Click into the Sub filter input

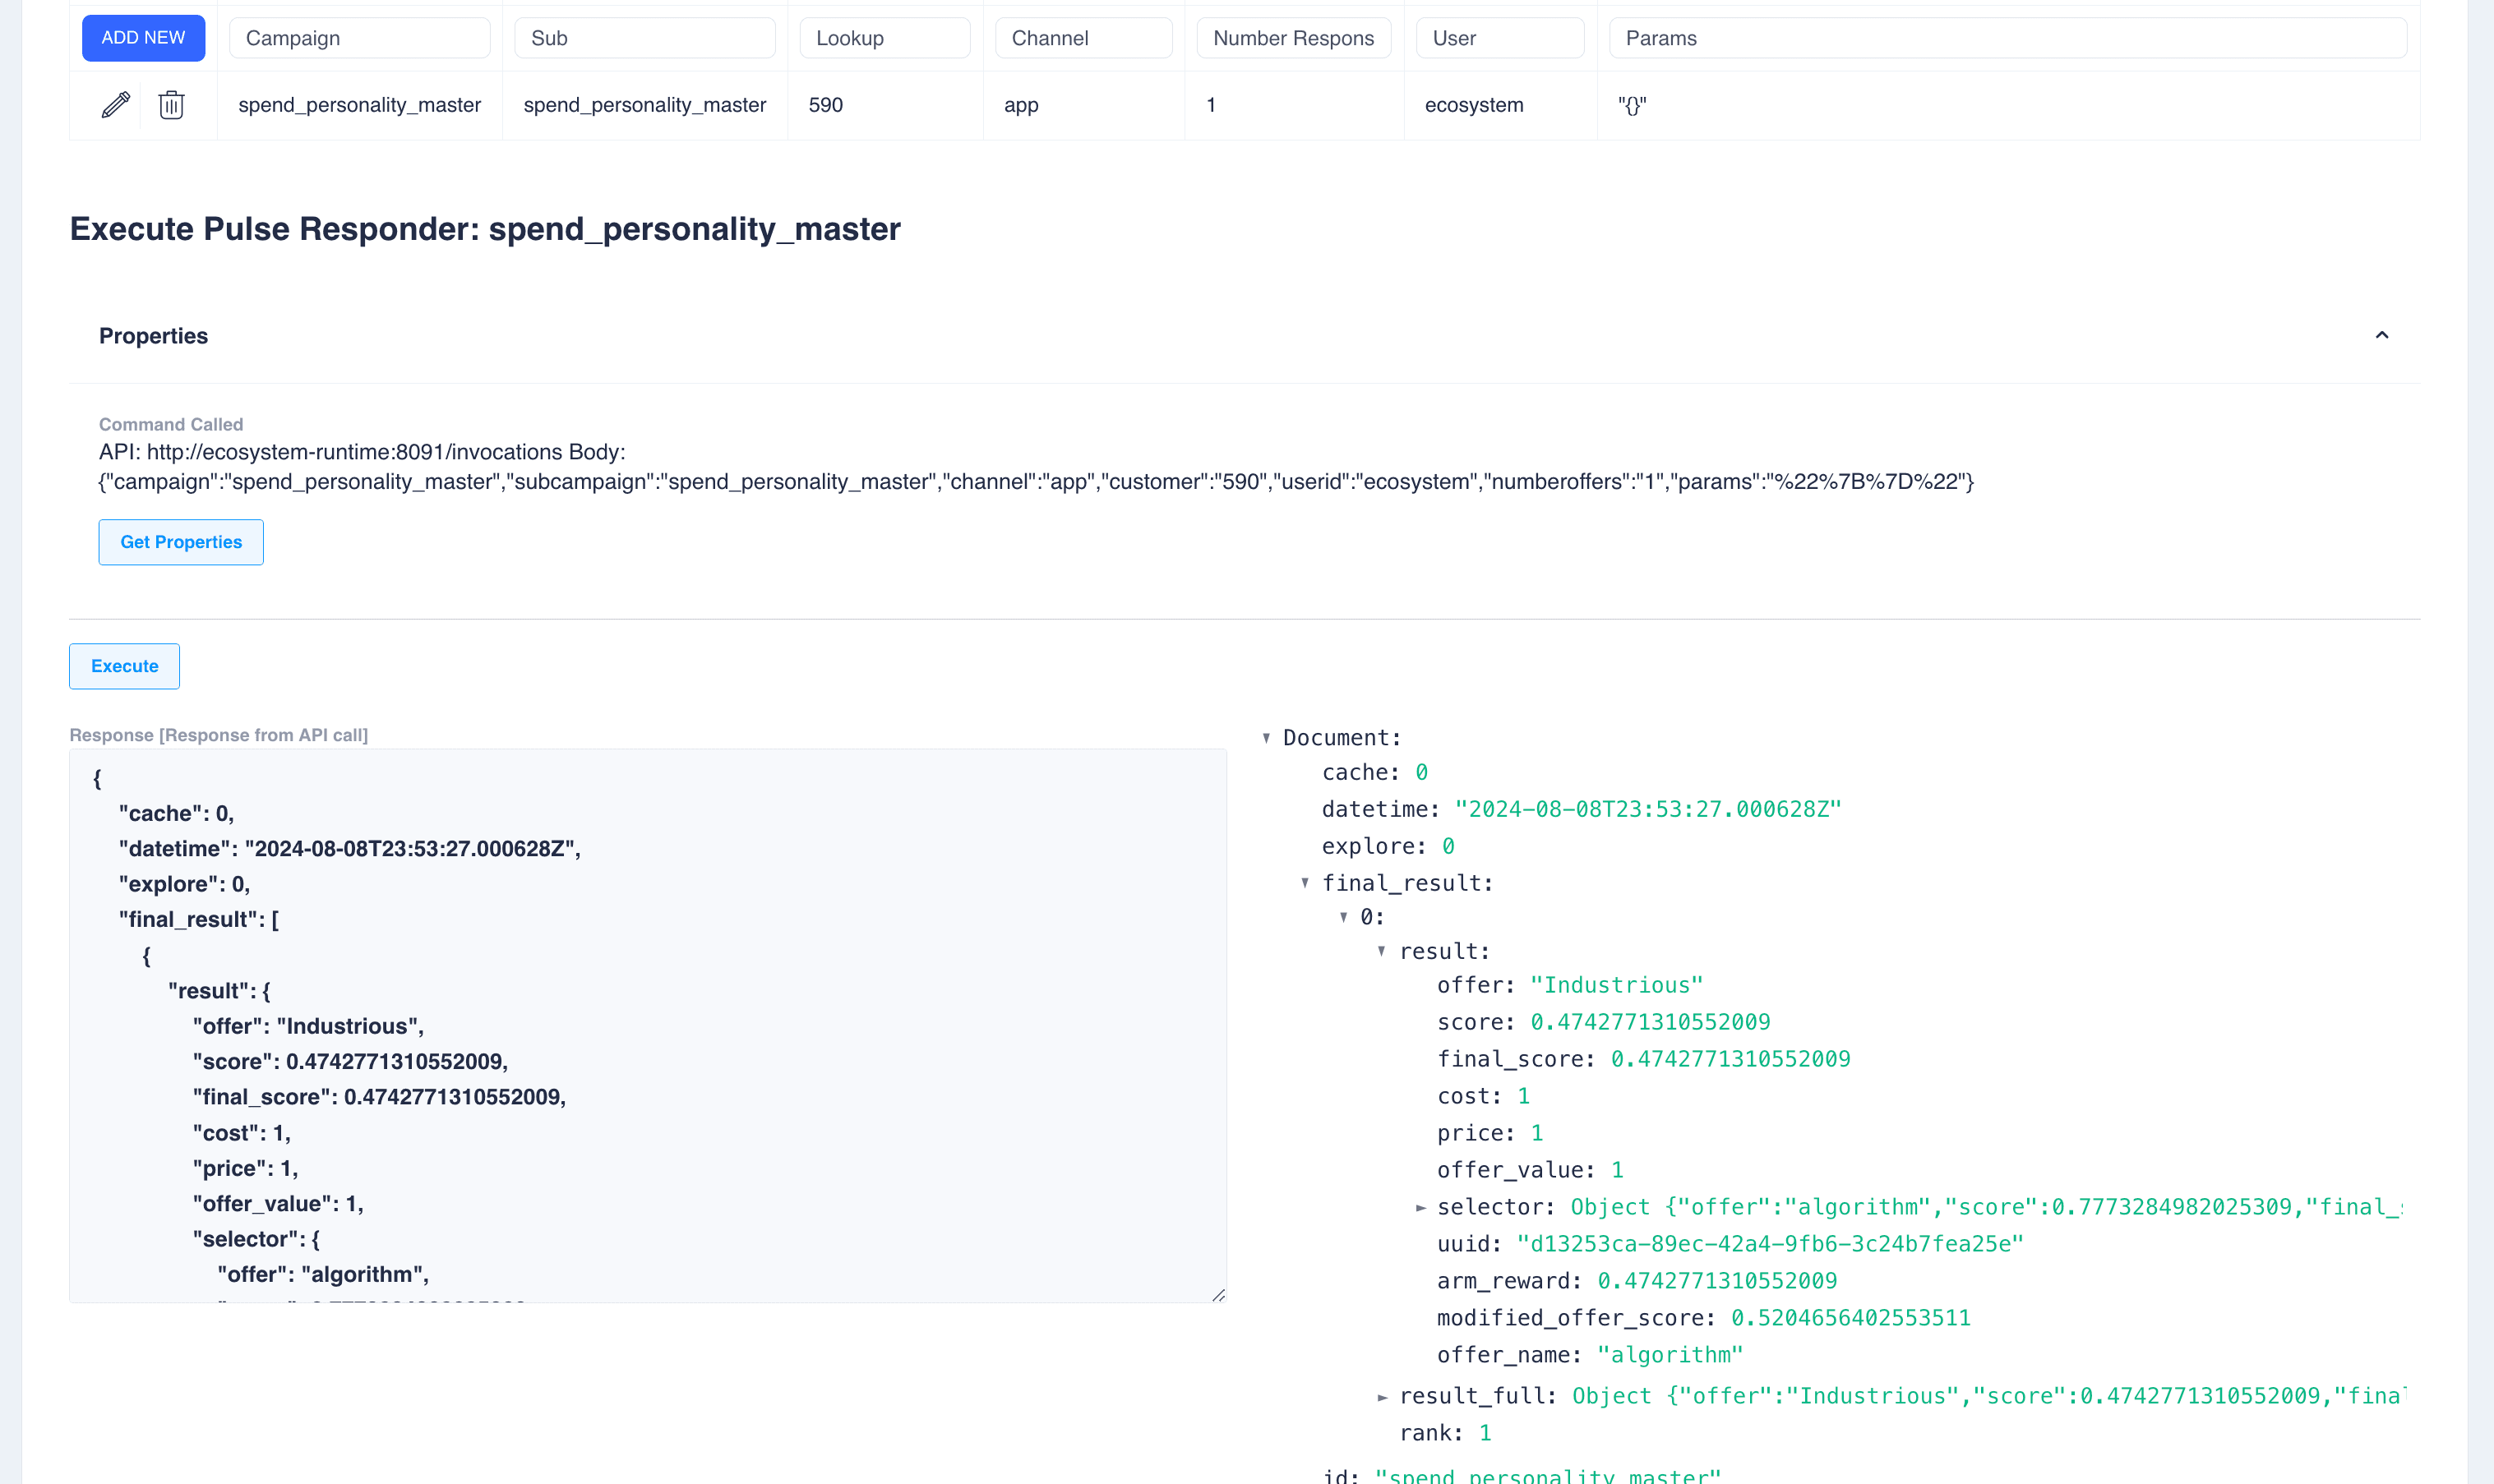click(x=644, y=38)
